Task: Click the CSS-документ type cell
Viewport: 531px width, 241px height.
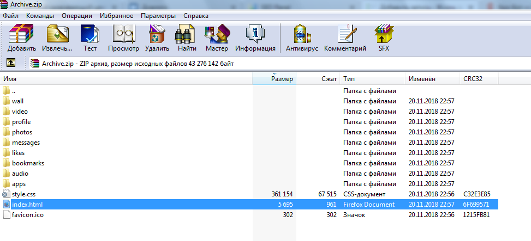Action: (365, 194)
